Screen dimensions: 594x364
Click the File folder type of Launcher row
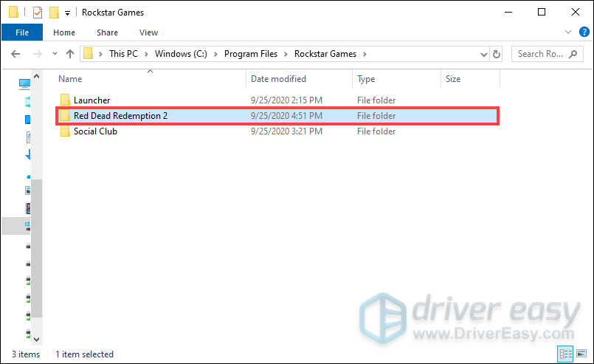tap(376, 100)
